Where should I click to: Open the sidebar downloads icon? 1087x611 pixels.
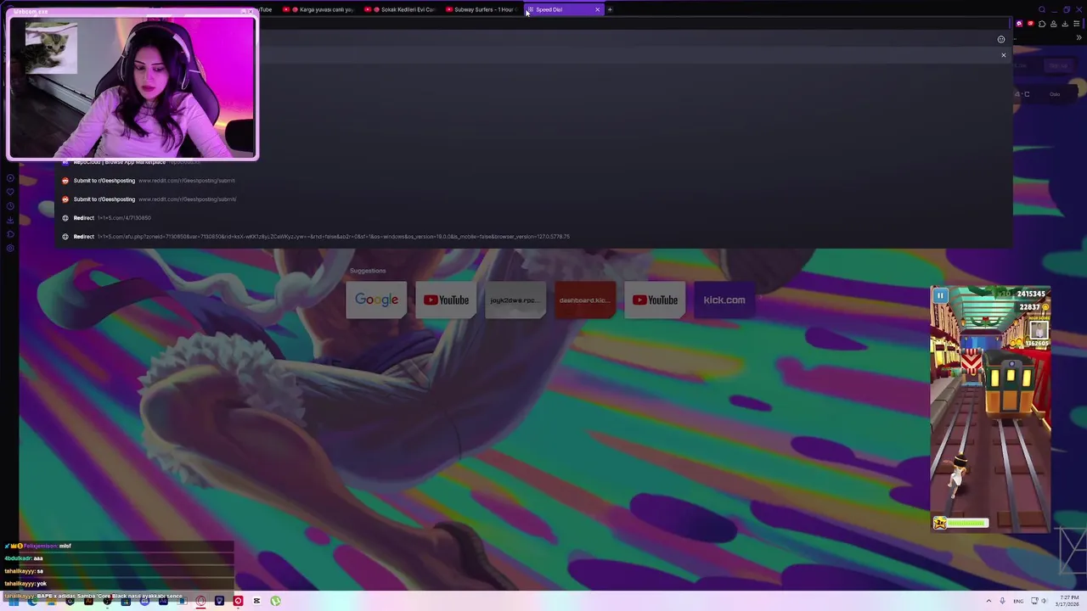[10, 220]
